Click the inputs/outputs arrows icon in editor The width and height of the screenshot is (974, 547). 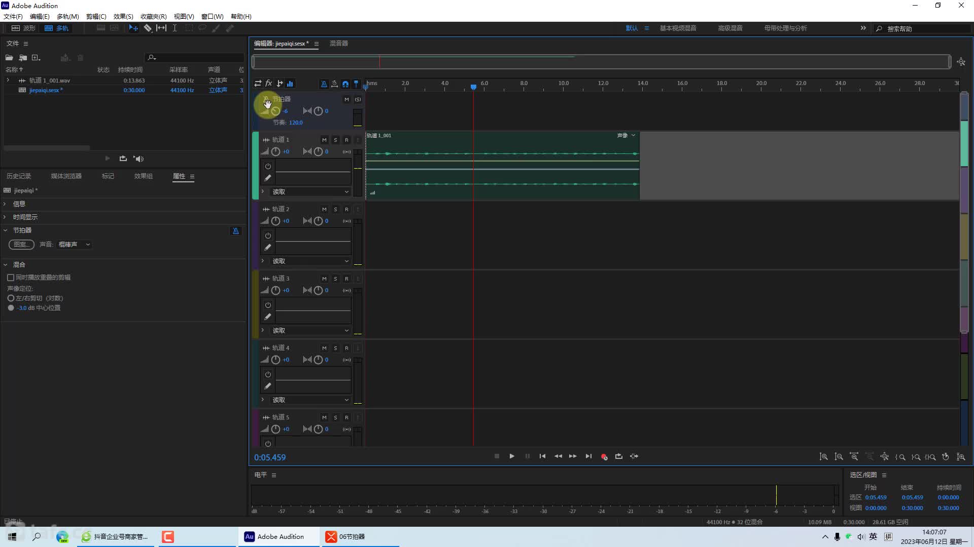point(258,84)
